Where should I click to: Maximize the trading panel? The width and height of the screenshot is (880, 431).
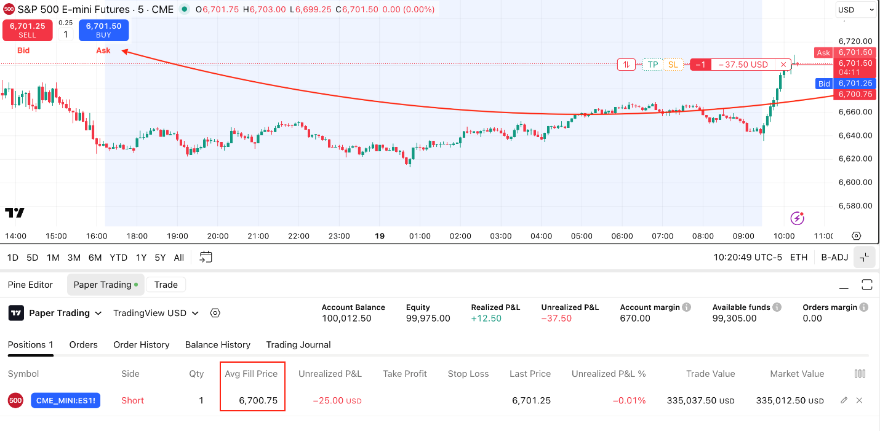click(x=867, y=284)
